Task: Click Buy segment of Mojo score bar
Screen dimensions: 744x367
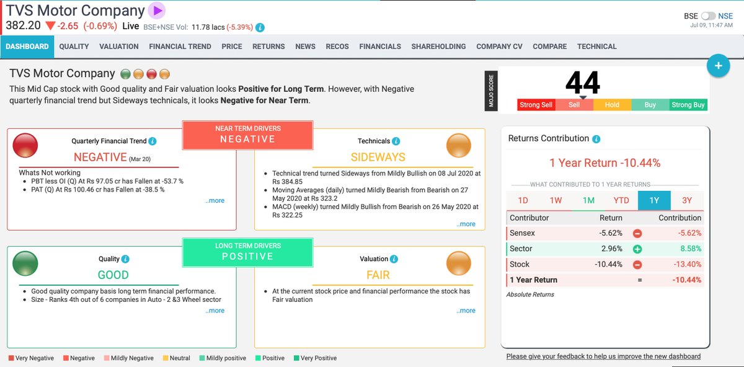Action: coord(650,105)
